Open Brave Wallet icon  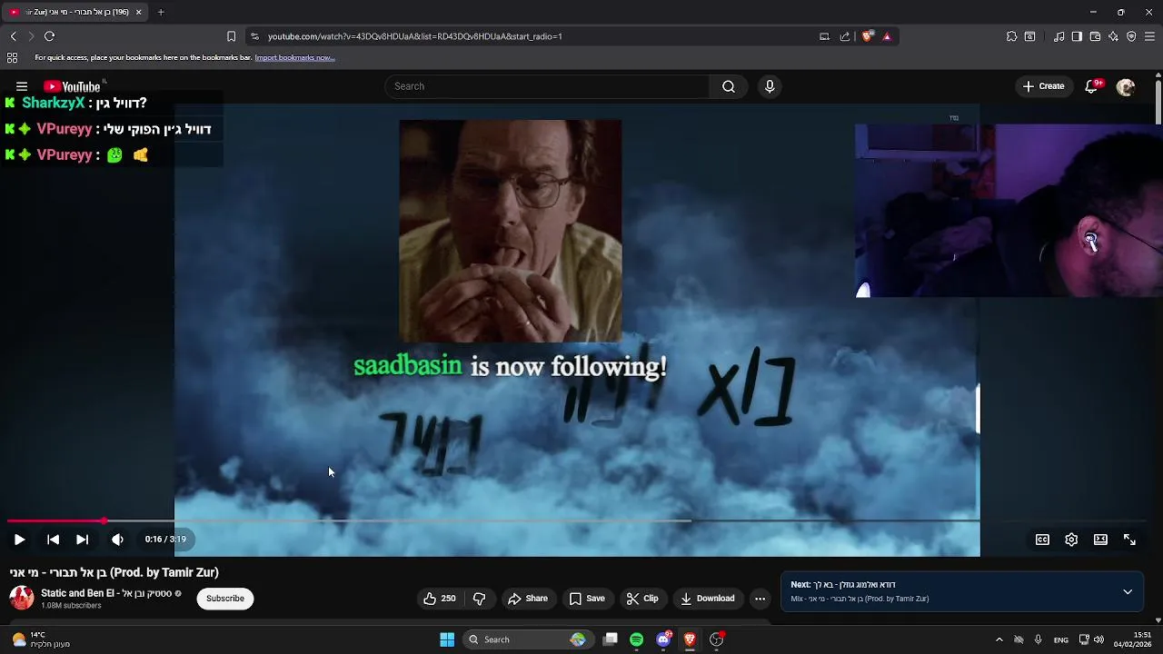tap(1095, 36)
